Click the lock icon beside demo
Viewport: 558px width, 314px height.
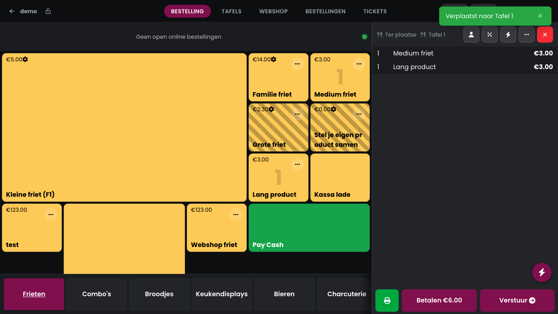(x=48, y=11)
